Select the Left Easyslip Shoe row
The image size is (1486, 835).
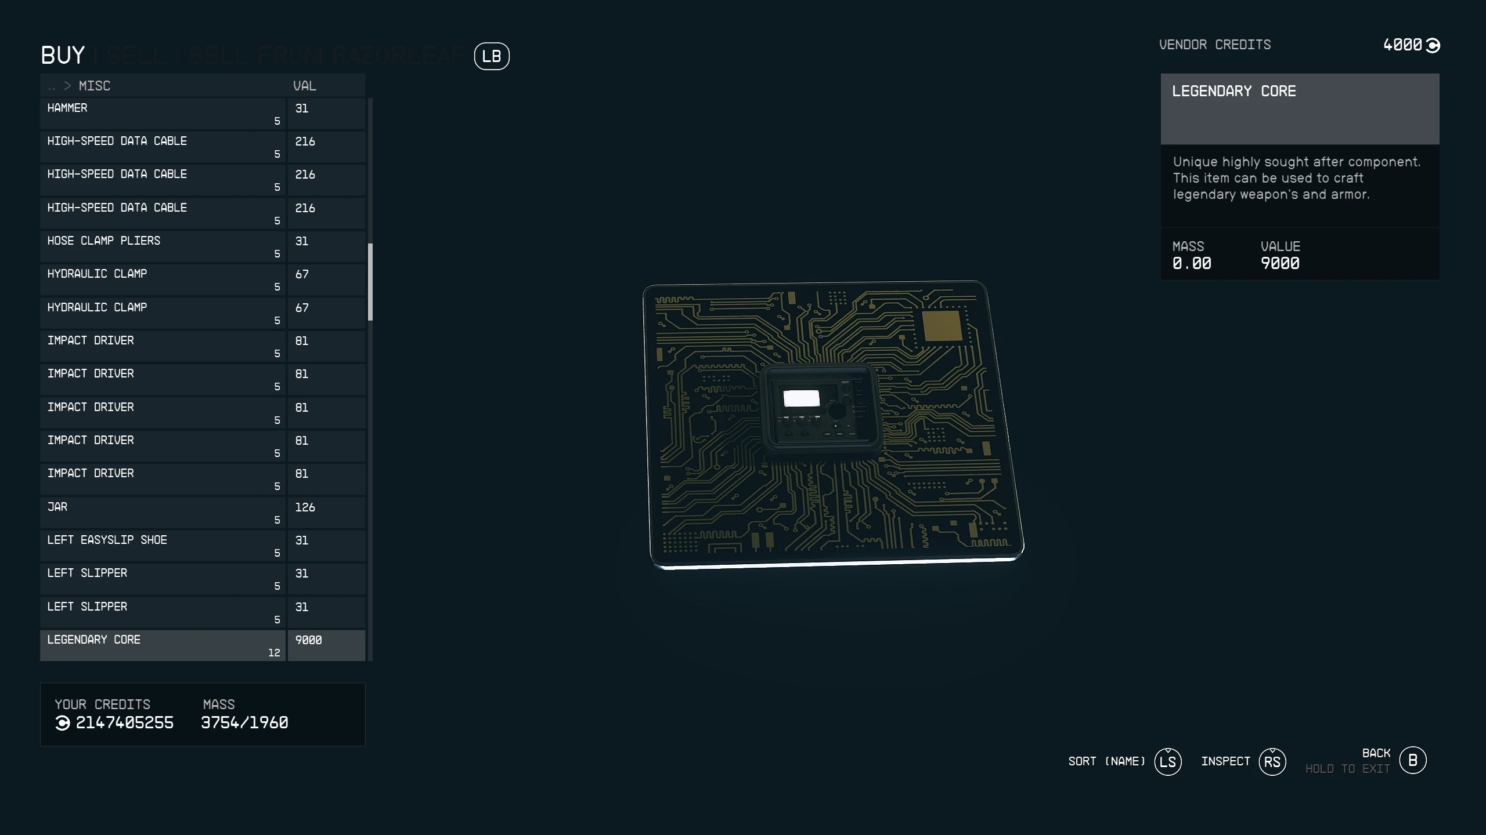point(163,545)
